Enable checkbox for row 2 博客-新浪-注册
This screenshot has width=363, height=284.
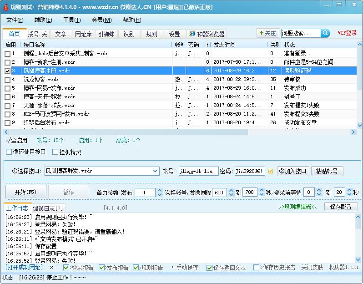pyautogui.click(x=7, y=62)
